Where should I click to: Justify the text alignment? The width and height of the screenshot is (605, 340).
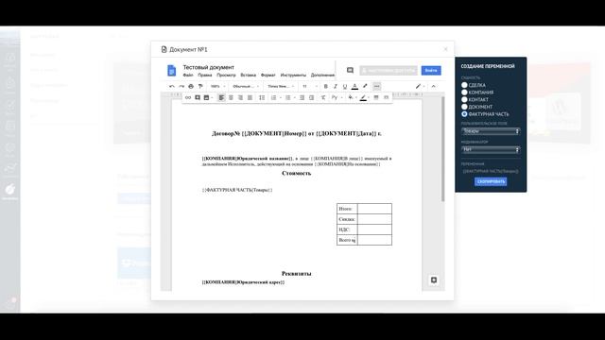[x=250, y=97]
